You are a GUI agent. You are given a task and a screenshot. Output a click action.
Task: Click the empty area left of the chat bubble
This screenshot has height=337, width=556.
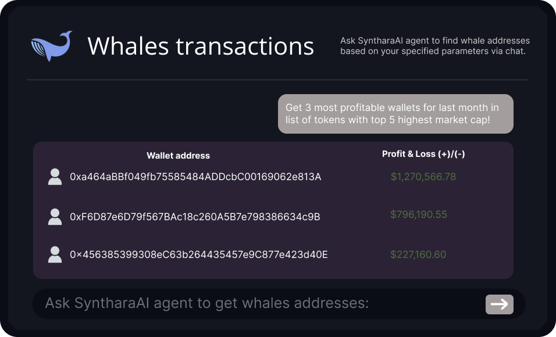(x=151, y=114)
